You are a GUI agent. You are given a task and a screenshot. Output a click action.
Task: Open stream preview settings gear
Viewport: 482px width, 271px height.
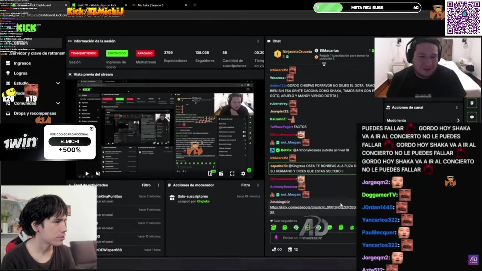point(243,174)
